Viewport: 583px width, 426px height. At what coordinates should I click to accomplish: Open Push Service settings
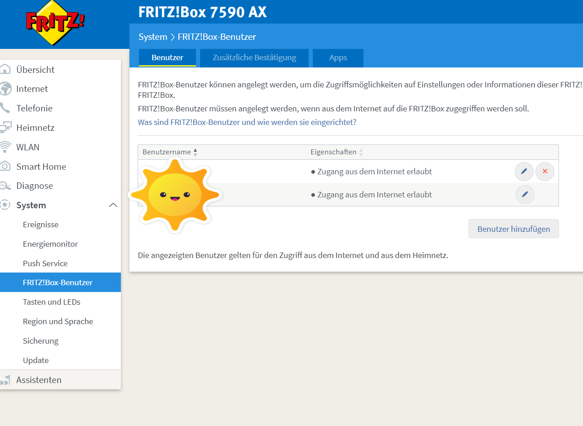point(45,263)
